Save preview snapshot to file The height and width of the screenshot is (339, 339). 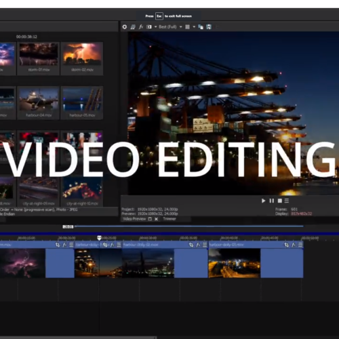click(209, 27)
